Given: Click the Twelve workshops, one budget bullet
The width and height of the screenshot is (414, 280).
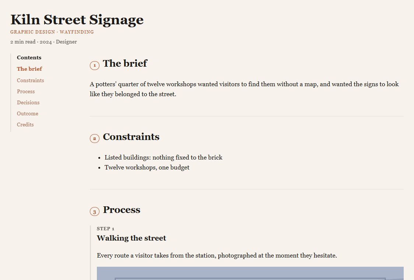Looking at the screenshot, I should [x=147, y=168].
